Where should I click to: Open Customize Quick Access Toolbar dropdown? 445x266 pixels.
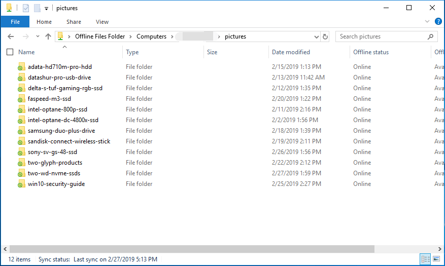(x=46, y=8)
